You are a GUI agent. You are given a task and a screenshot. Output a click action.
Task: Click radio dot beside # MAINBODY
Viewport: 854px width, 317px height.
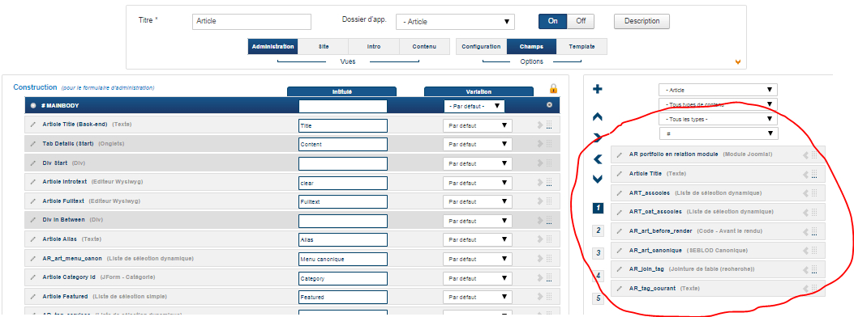pyautogui.click(x=34, y=105)
